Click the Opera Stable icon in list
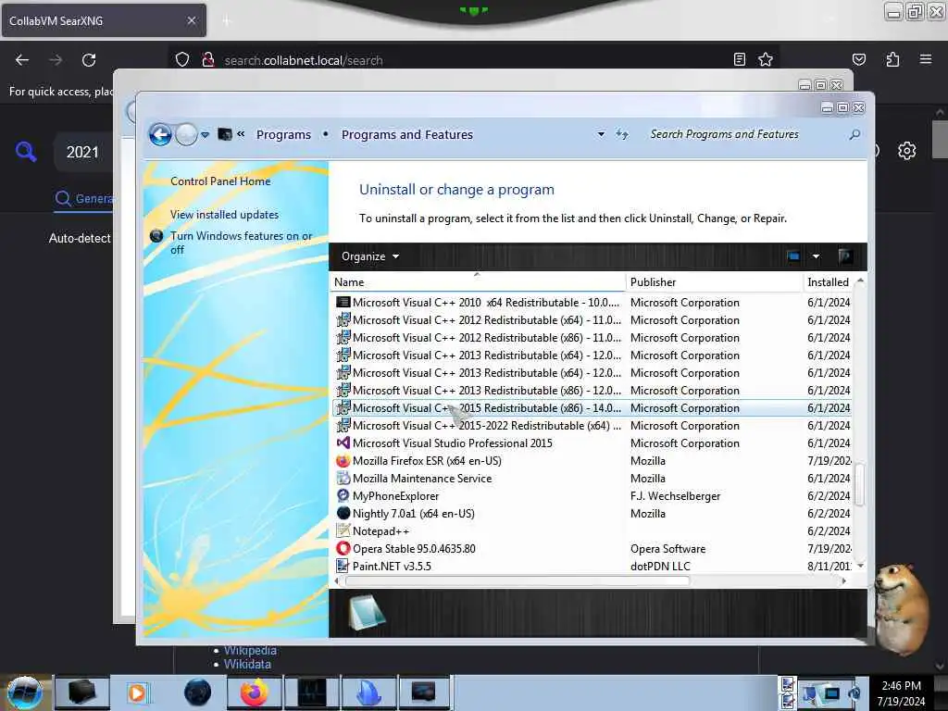The image size is (948, 711). coord(343,548)
